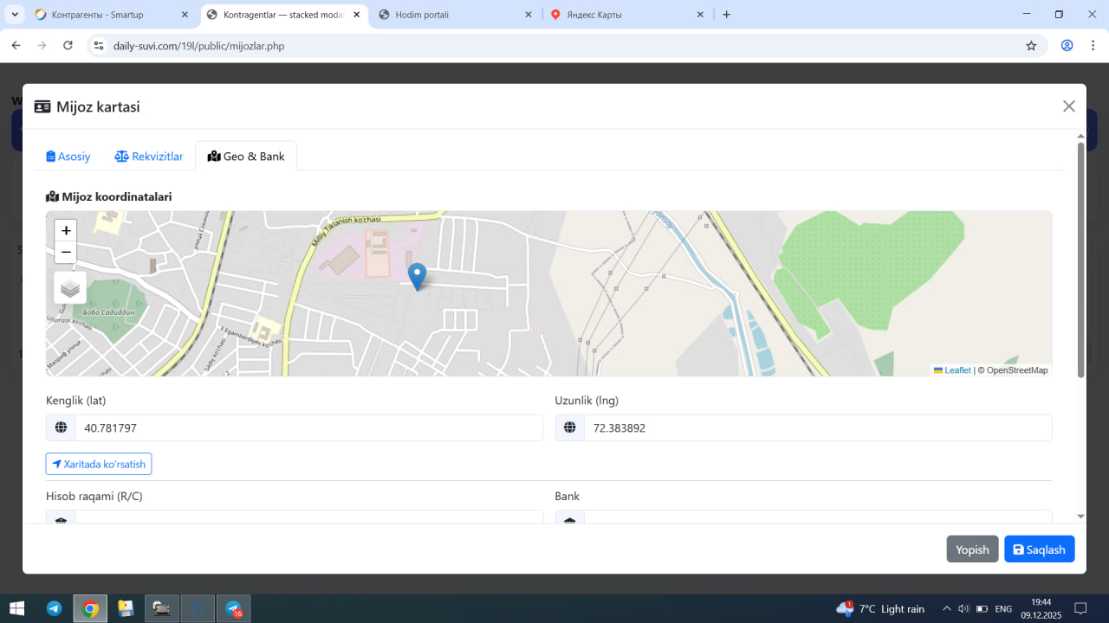The height and width of the screenshot is (623, 1109).
Task: Zoom in on the Leaflet map
Action: coord(66,231)
